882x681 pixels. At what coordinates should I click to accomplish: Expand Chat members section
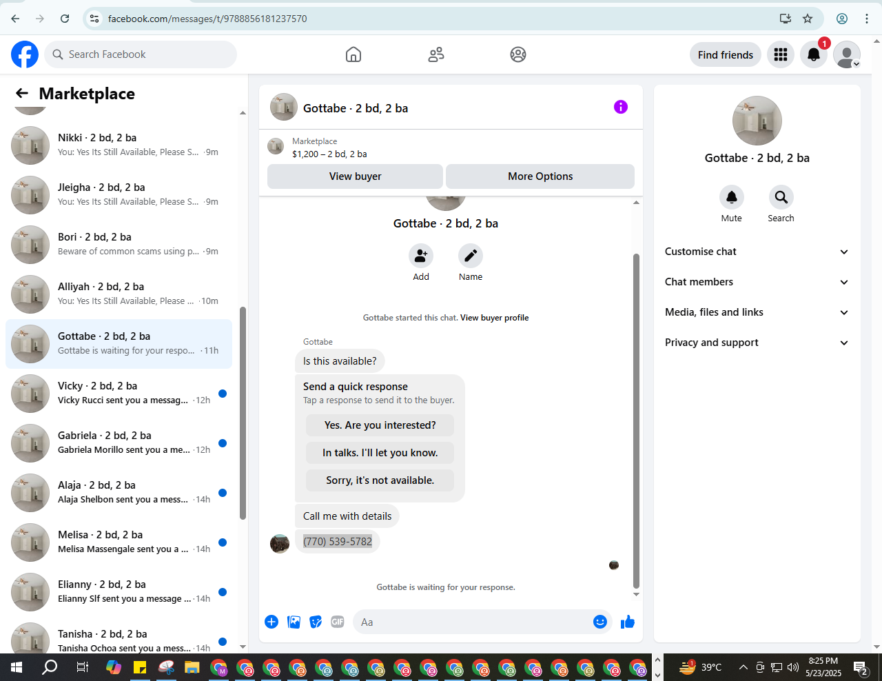(x=757, y=282)
